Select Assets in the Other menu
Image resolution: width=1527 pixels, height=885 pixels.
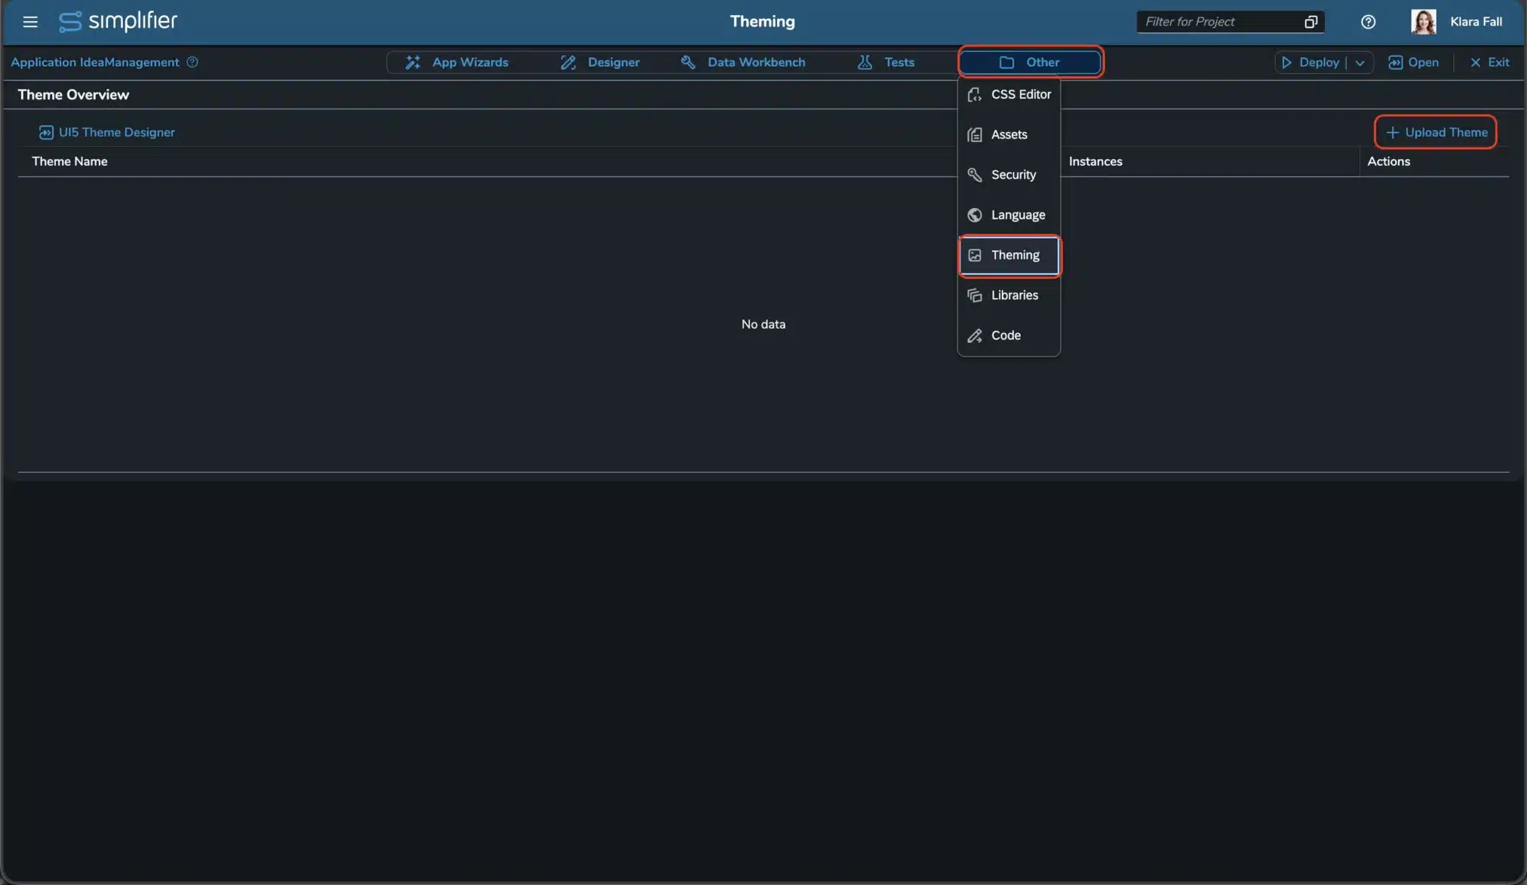(1009, 134)
